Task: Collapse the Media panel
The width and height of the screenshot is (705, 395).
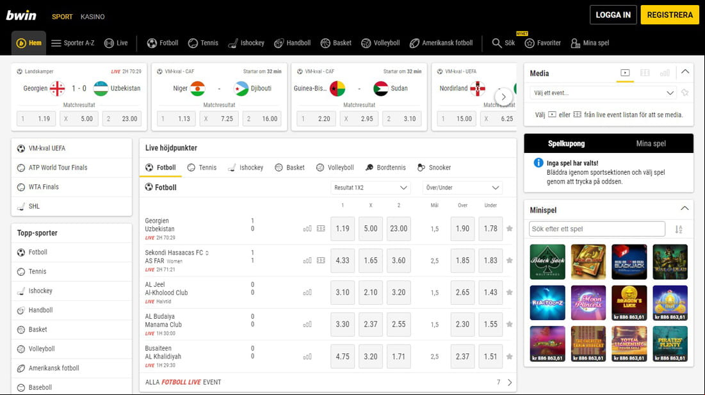Action: pyautogui.click(x=685, y=72)
